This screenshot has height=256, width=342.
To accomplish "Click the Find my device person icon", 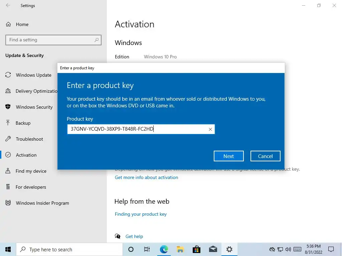I will [x=8, y=171].
